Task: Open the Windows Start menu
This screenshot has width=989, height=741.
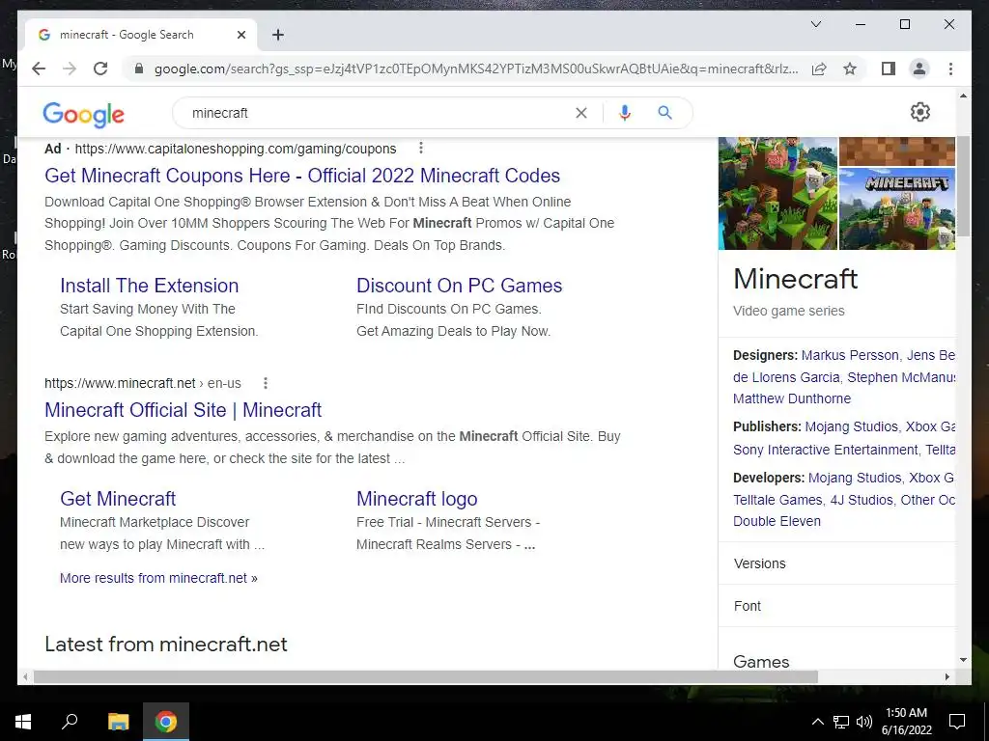Action: tap(23, 722)
